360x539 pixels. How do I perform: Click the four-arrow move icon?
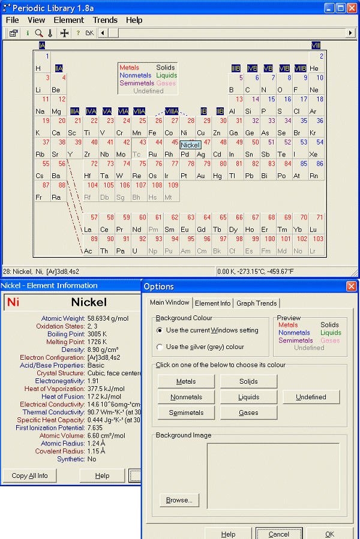(x=64, y=33)
